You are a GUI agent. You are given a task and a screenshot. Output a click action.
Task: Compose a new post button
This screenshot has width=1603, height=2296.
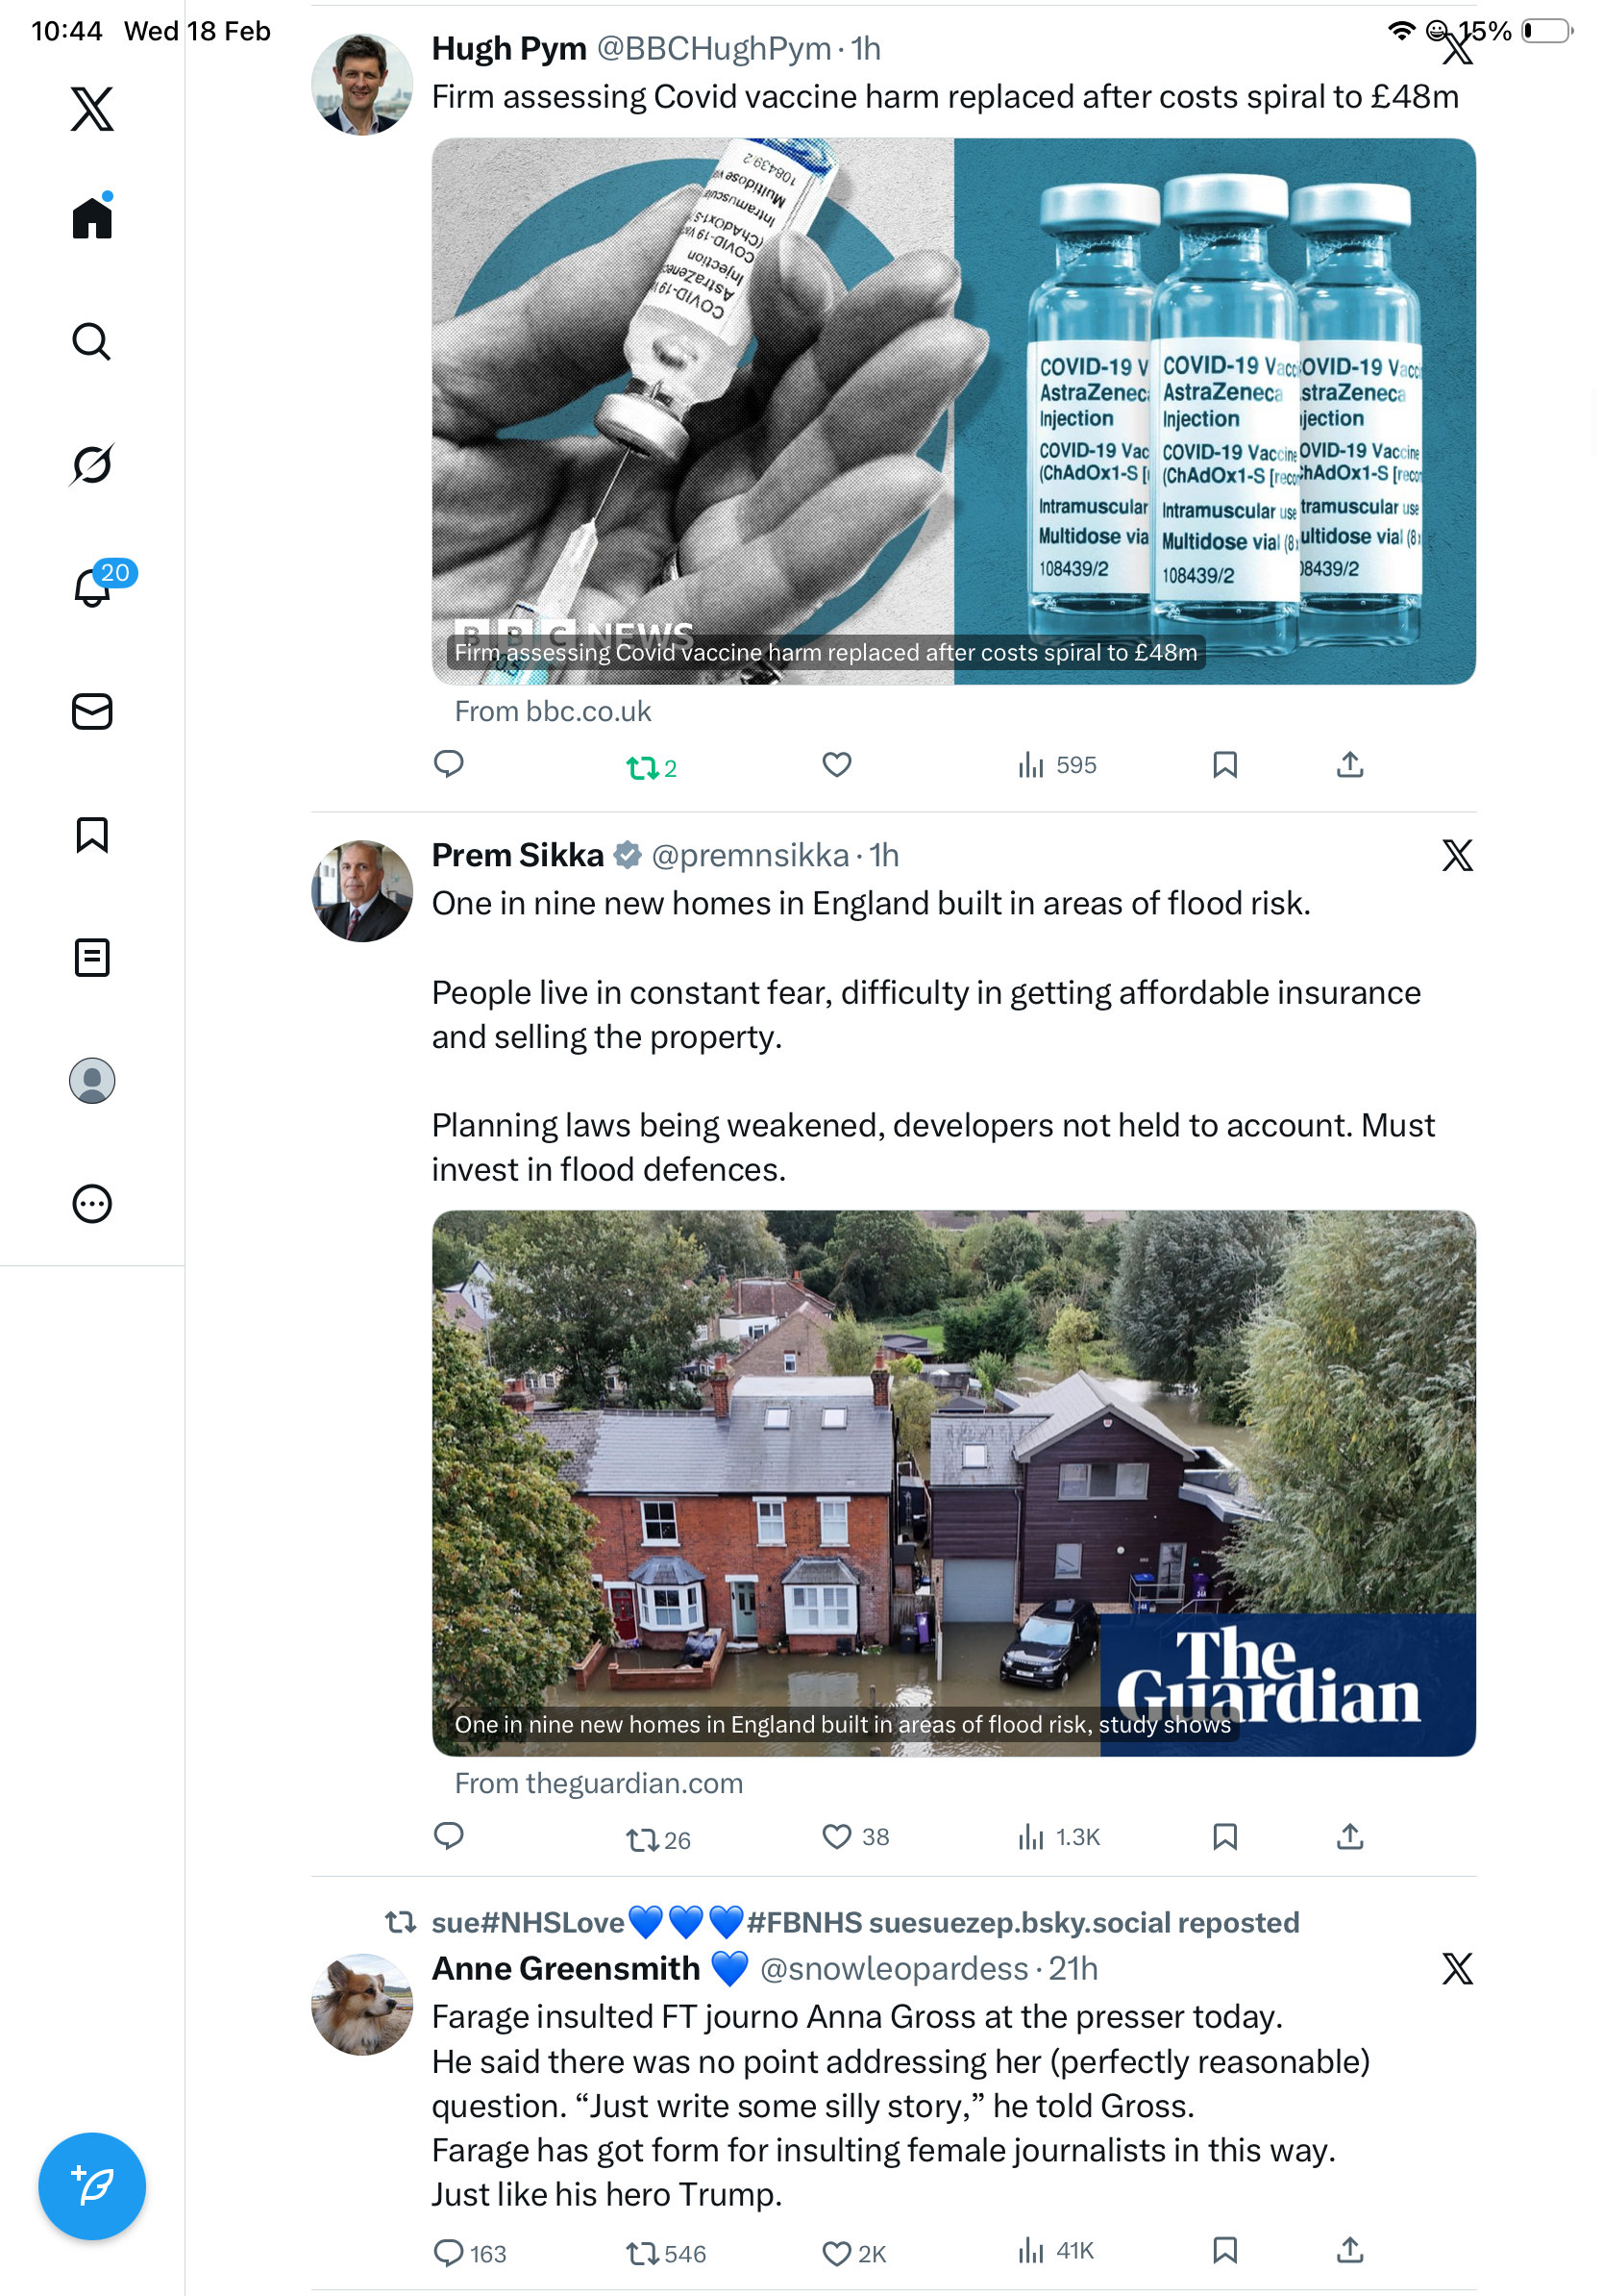(x=92, y=2185)
